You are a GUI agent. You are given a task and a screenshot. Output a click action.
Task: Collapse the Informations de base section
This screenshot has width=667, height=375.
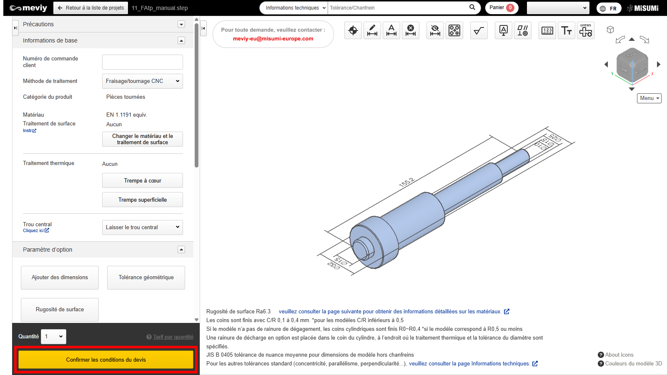pos(181,40)
